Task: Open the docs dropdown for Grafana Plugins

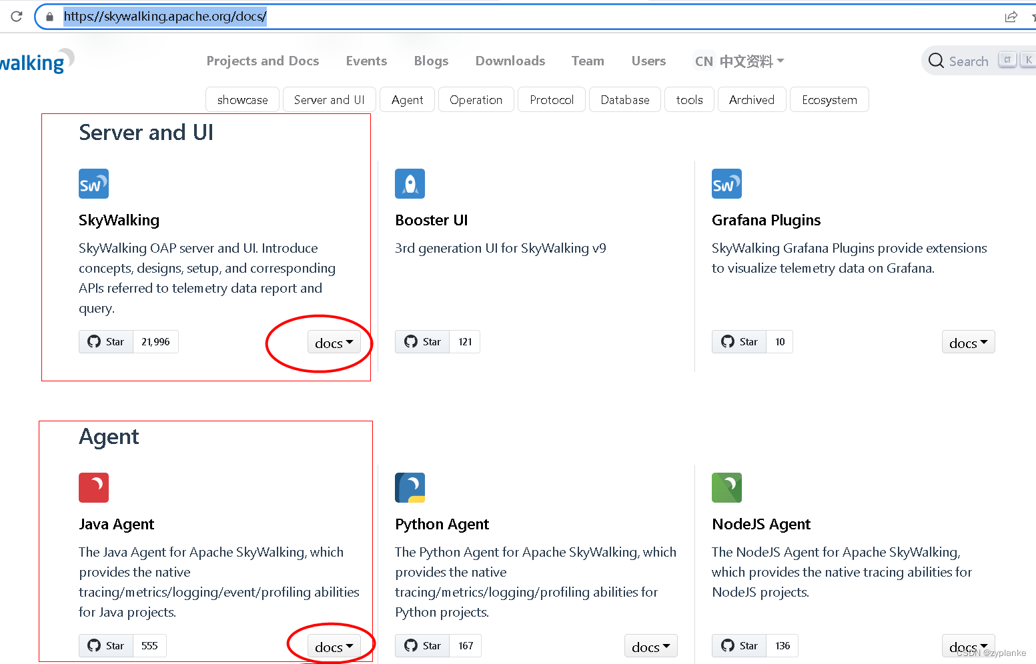Action: (x=968, y=342)
